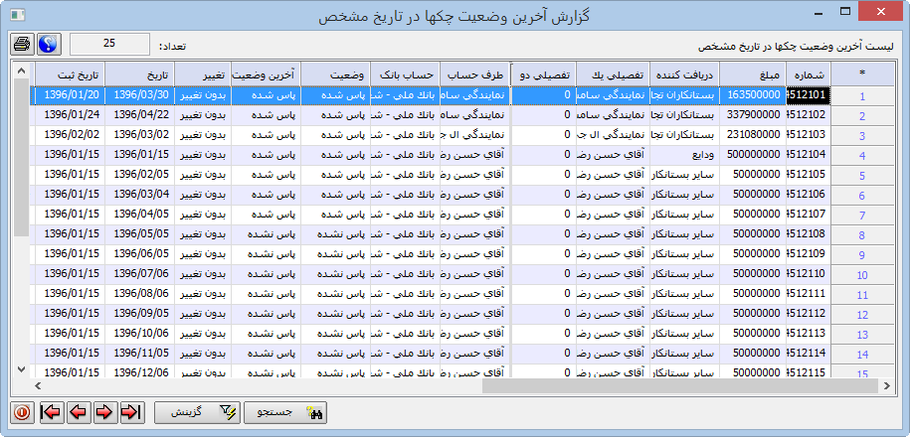
Task: Click the تفصيلي يك column header
Action: click(613, 74)
